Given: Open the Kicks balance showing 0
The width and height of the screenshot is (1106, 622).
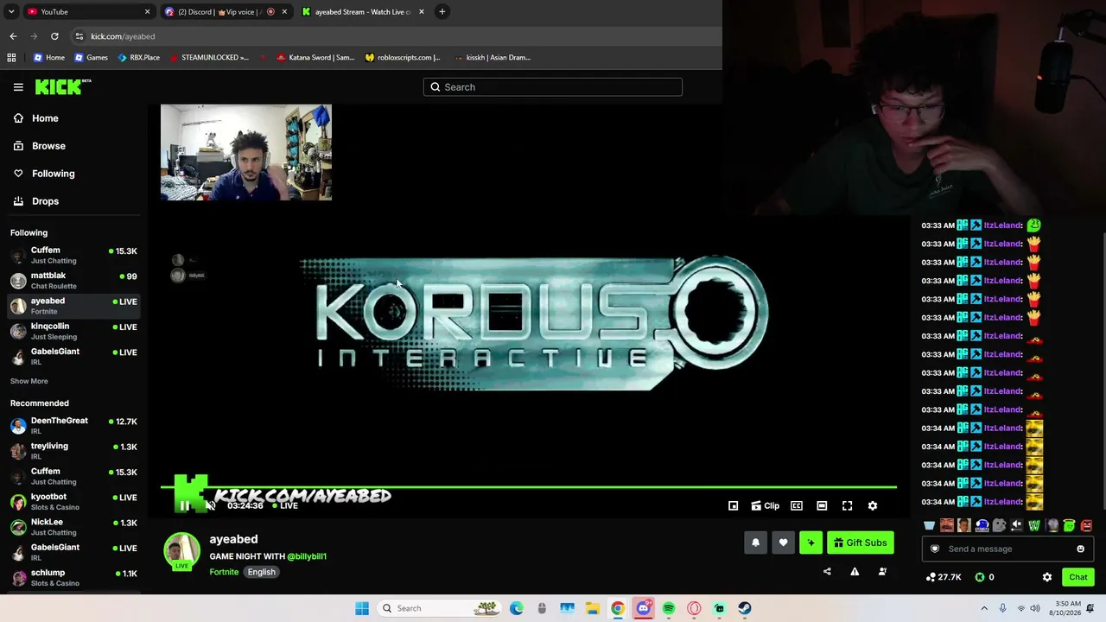Looking at the screenshot, I should (x=984, y=577).
